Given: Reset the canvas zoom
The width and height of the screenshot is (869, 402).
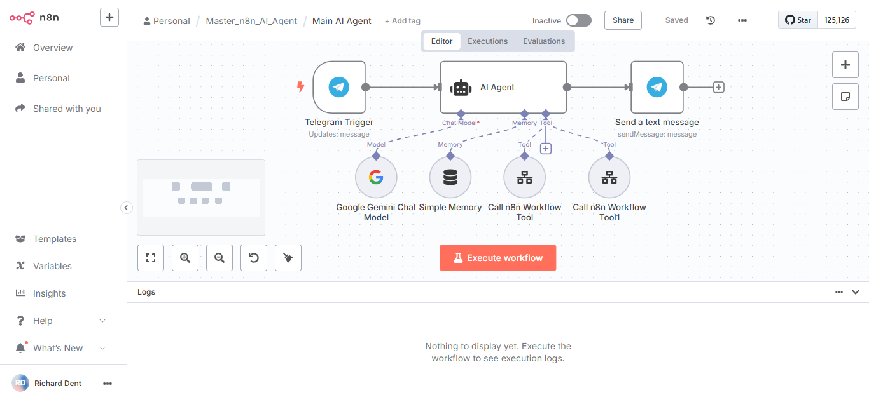Looking at the screenshot, I should click(254, 258).
